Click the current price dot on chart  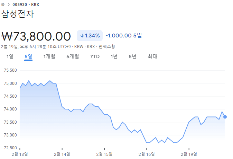tap(225, 117)
